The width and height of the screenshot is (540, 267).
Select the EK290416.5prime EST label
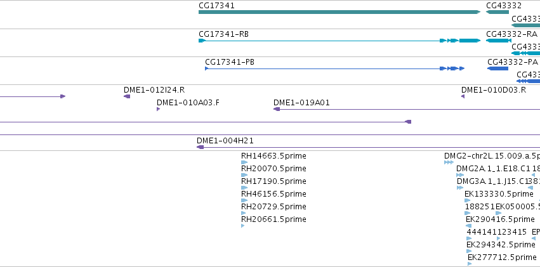[x=500, y=219]
